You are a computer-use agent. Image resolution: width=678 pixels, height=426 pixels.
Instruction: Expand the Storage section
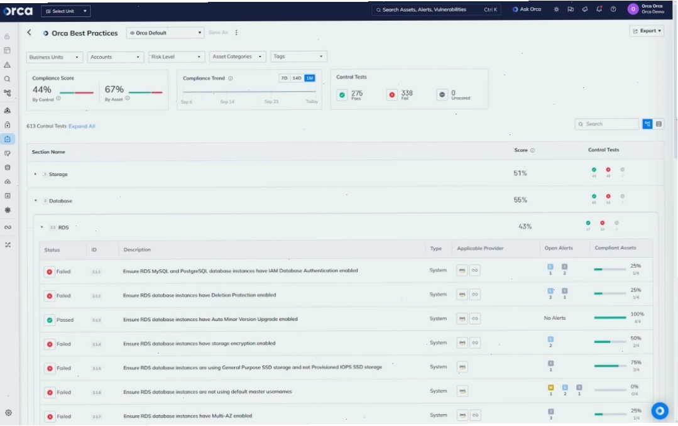click(35, 174)
